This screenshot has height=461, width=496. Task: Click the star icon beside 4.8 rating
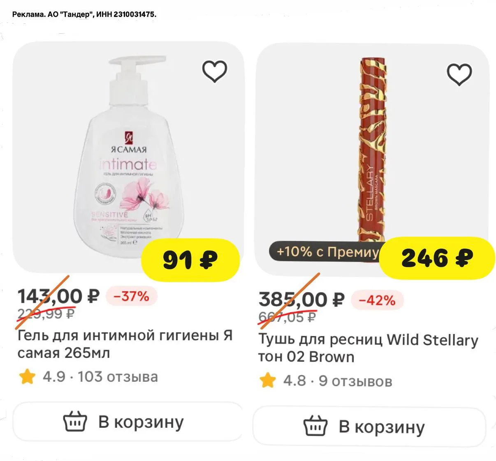click(268, 380)
